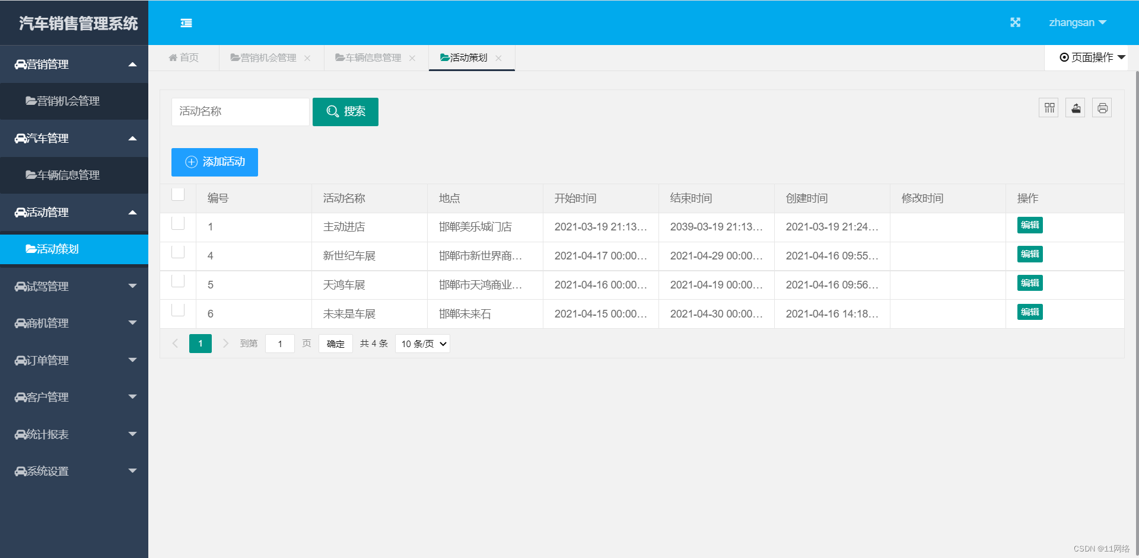
Task: Click 编辑 for row 未来是车展
Action: point(1030,312)
